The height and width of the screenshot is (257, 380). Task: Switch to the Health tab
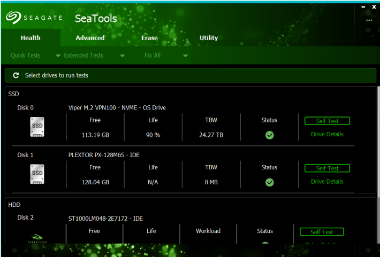[31, 38]
